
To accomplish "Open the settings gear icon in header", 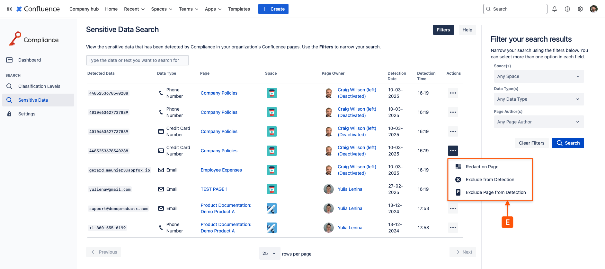I will [580, 9].
